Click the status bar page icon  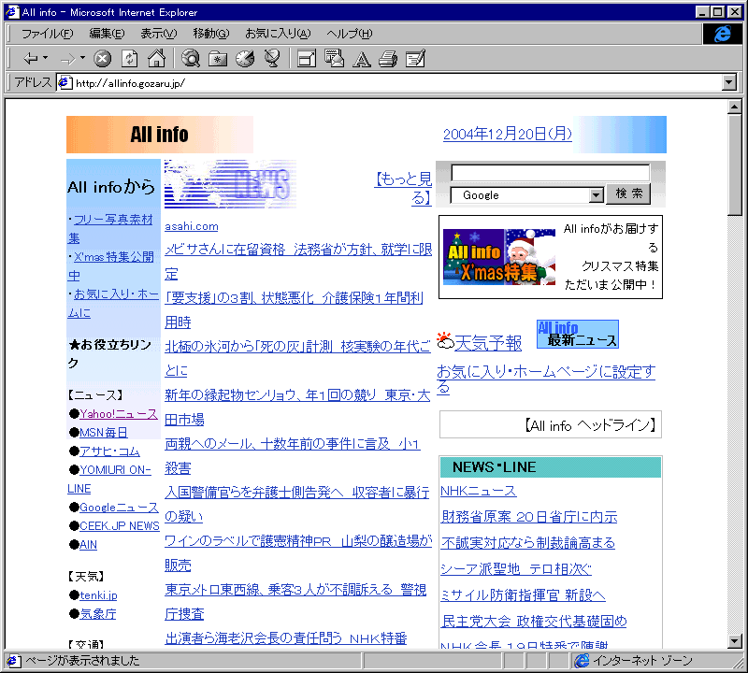pos(12,661)
